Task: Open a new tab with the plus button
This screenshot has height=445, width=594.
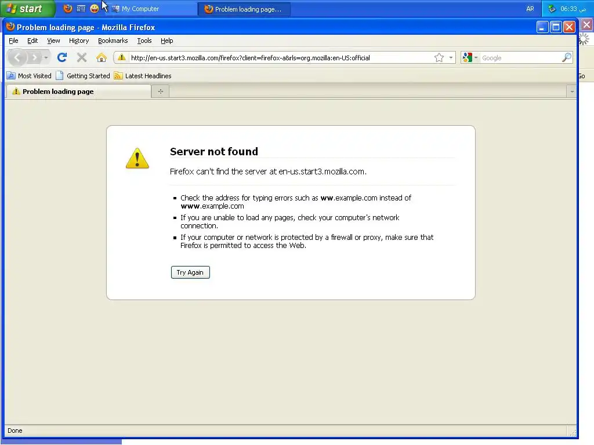Action: click(x=160, y=91)
